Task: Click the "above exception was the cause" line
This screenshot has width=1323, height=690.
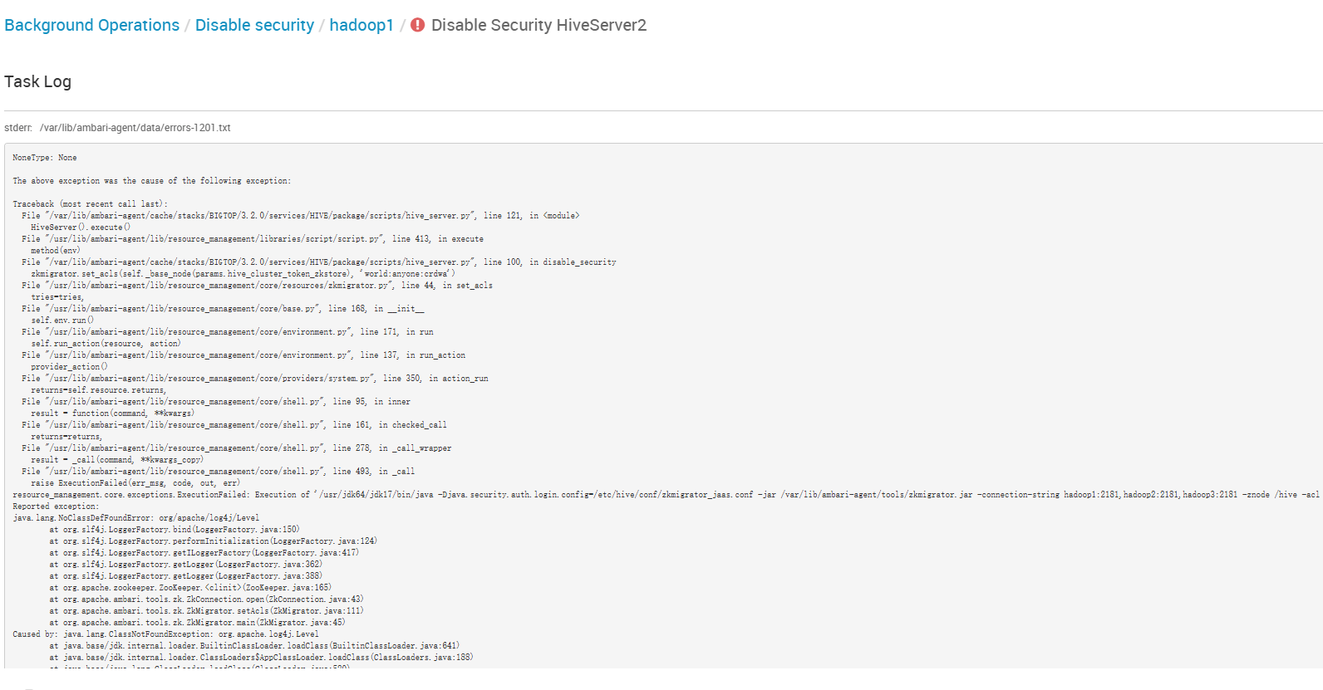Action: coord(151,181)
